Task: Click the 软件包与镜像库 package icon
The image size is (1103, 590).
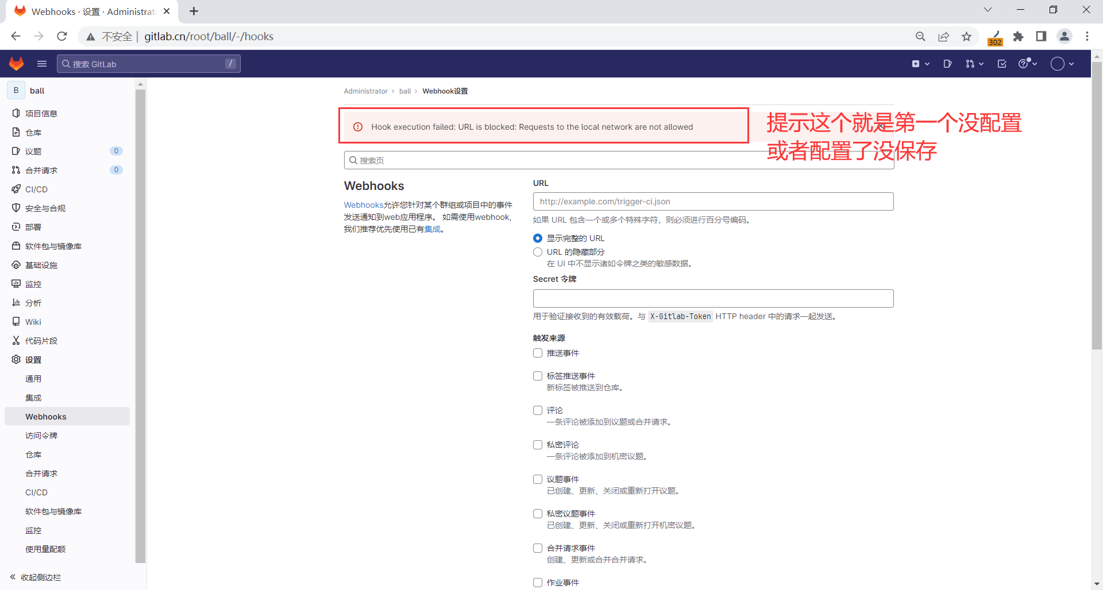Action: click(16, 246)
